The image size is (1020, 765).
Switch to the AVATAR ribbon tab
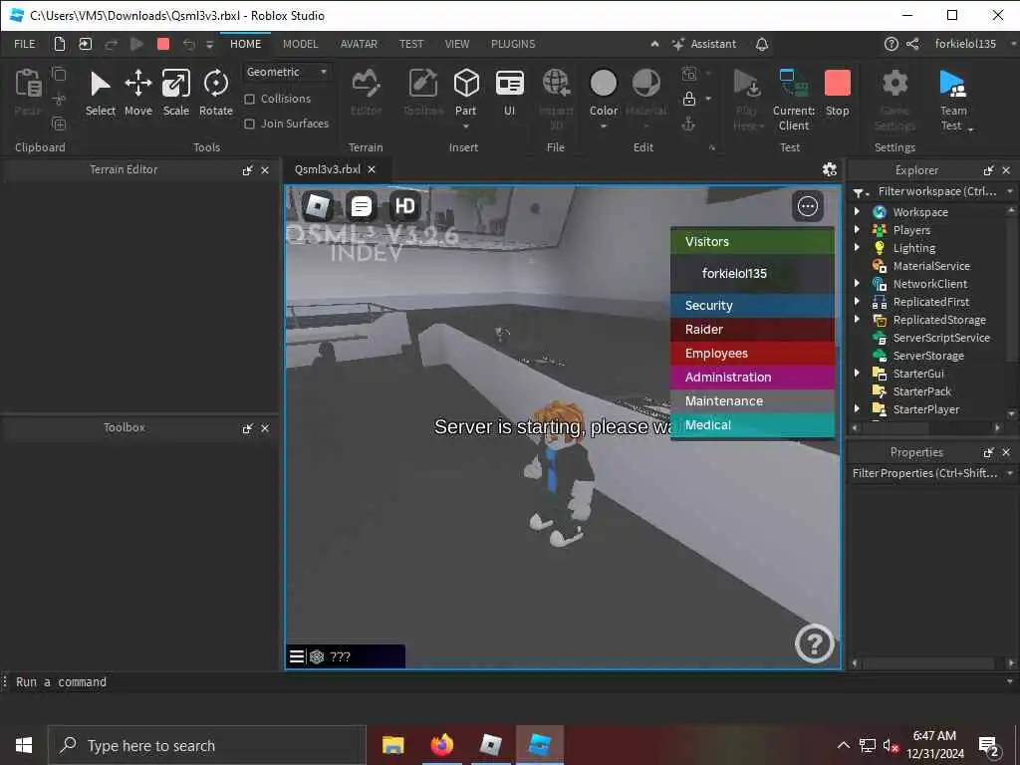[359, 44]
